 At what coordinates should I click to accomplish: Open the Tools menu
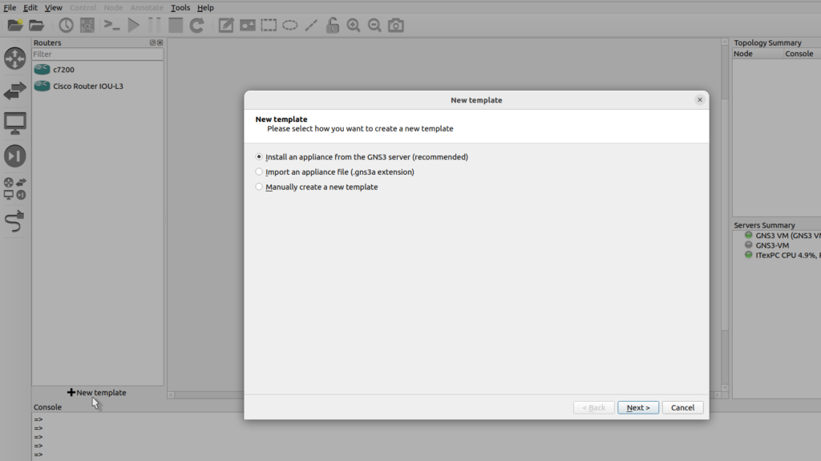[180, 7]
